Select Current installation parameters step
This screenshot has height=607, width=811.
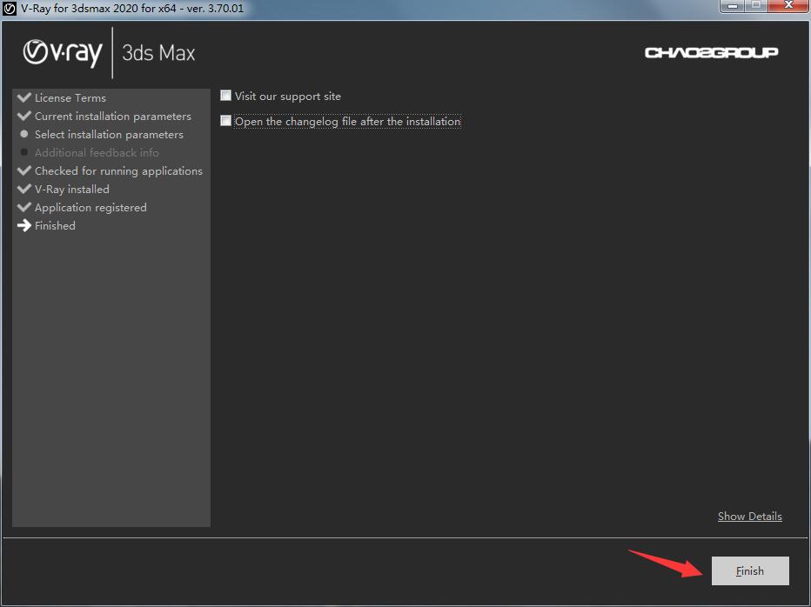pyautogui.click(x=113, y=116)
